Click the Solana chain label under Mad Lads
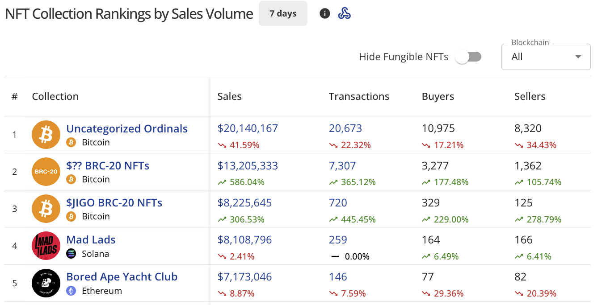 [96, 254]
